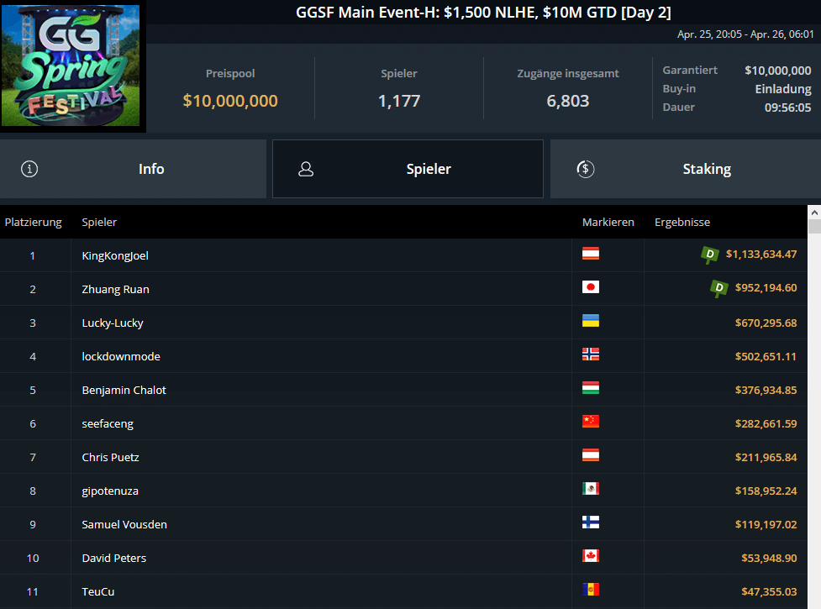The height and width of the screenshot is (609, 821).
Task: Click the green D$ icon next to KingKongJoel's winnings
Action: 718,255
